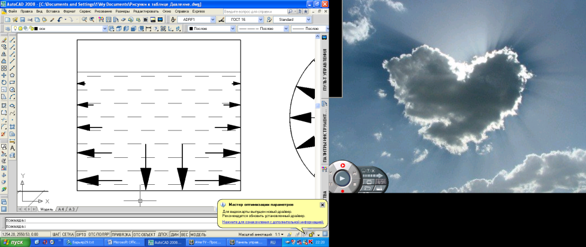Save the drawing with the diskette icon
The width and height of the screenshot is (586, 247).
coord(22,19)
